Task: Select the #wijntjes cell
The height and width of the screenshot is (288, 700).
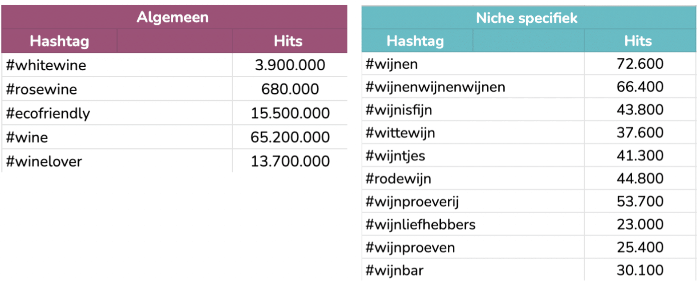Action: 473,155
